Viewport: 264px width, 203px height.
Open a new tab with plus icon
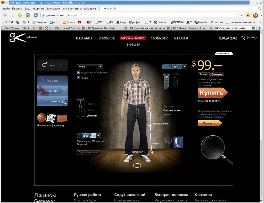[x=260, y=28]
